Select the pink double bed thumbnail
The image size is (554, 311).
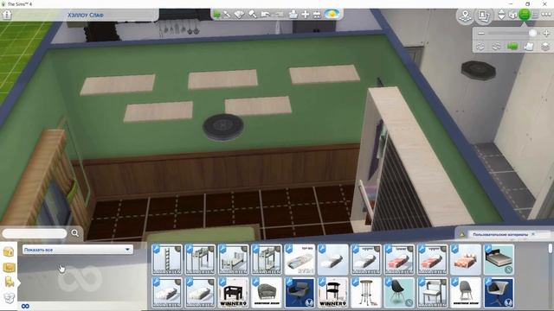point(466,259)
